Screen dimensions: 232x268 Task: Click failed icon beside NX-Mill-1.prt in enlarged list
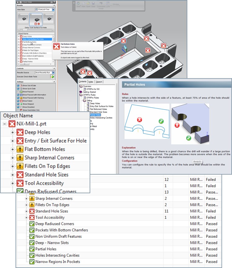coord(12,124)
